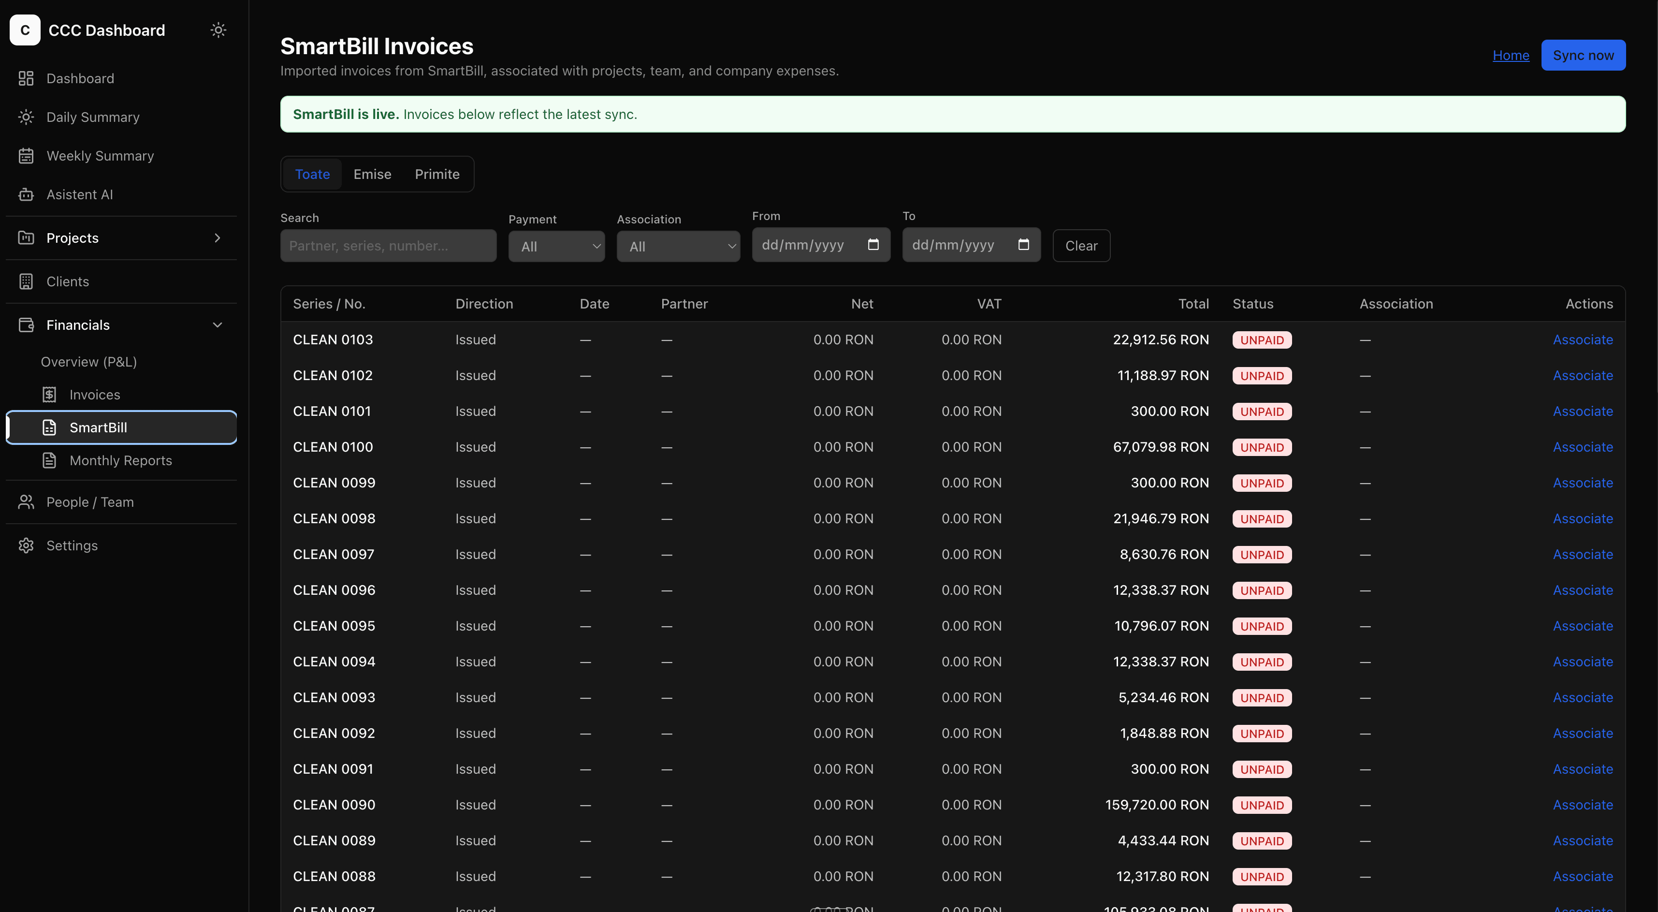The width and height of the screenshot is (1658, 912).
Task: Click the SmartBill Invoices page heading
Action: (x=377, y=46)
